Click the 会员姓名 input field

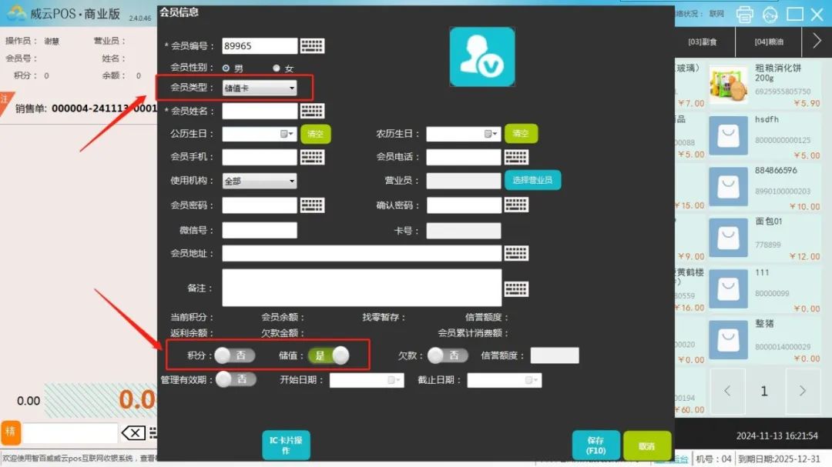click(260, 111)
